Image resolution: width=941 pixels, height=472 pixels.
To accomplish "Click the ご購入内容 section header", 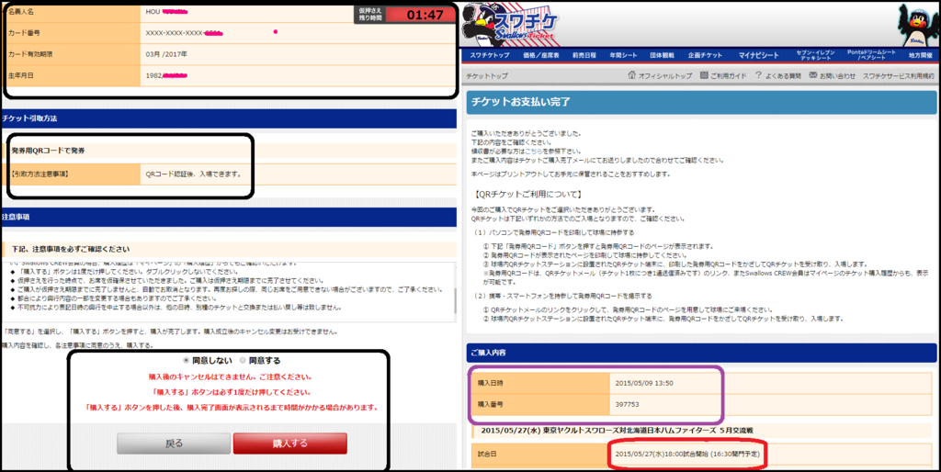I will tap(701, 353).
